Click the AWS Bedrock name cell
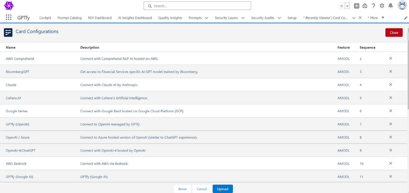The height and width of the screenshot is (193, 409). tap(16, 164)
